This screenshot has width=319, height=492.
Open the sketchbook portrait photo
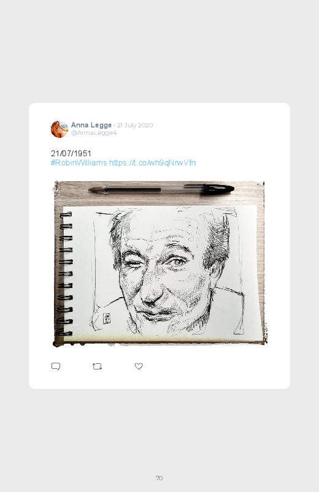pos(159,263)
